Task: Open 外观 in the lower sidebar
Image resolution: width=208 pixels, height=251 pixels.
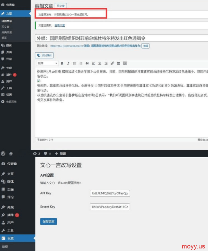Action: (17, 207)
